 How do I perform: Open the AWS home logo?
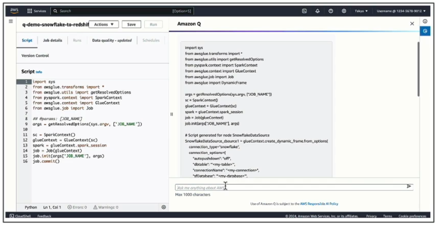click(14, 11)
